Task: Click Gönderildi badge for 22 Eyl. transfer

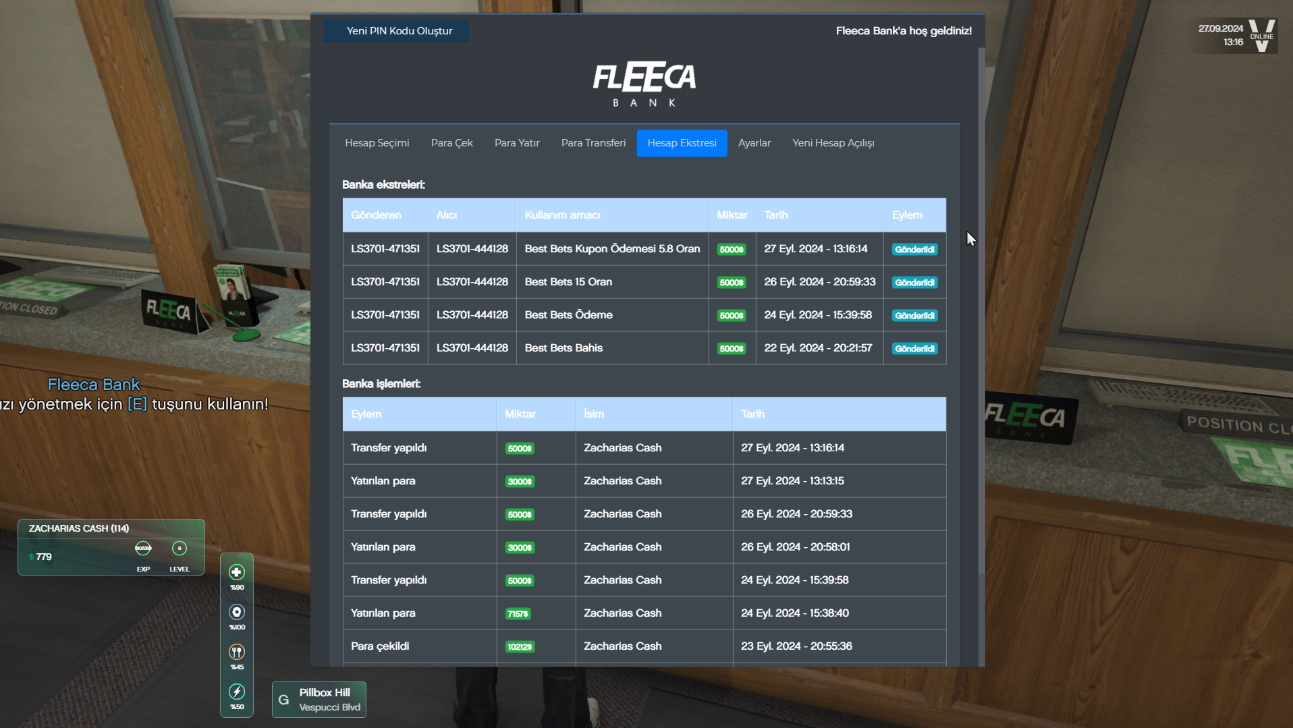Action: click(x=915, y=349)
